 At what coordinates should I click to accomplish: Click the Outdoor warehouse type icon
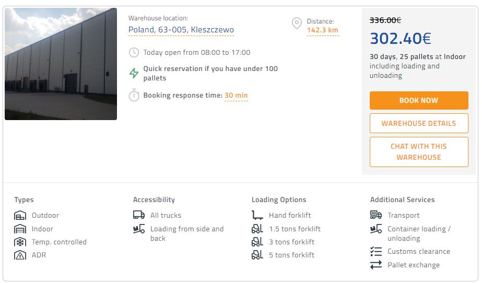click(x=20, y=216)
